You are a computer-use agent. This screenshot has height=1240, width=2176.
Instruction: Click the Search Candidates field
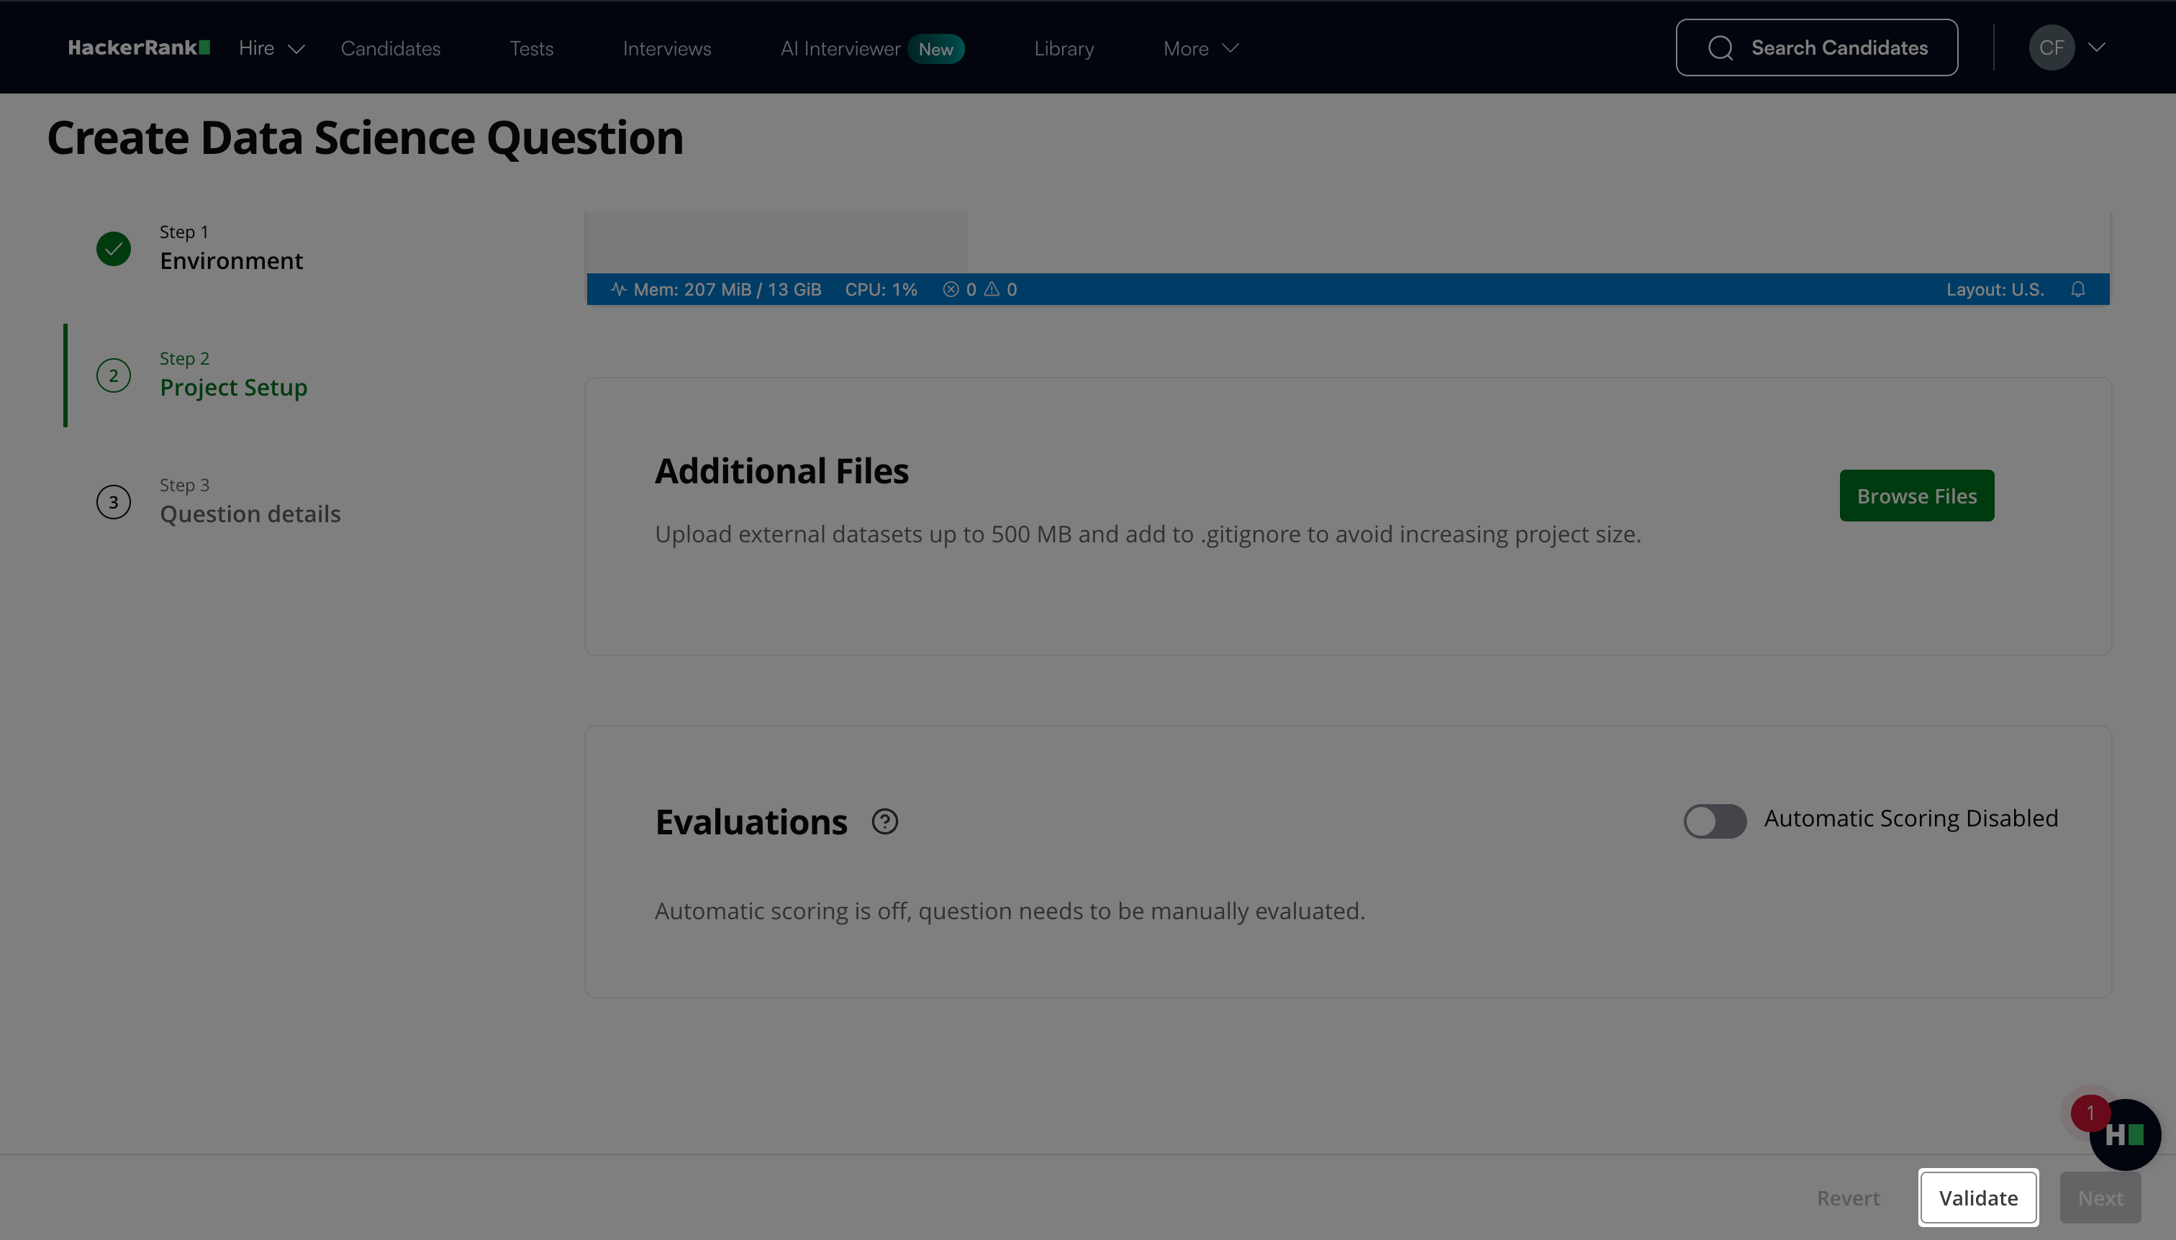[1839, 47]
